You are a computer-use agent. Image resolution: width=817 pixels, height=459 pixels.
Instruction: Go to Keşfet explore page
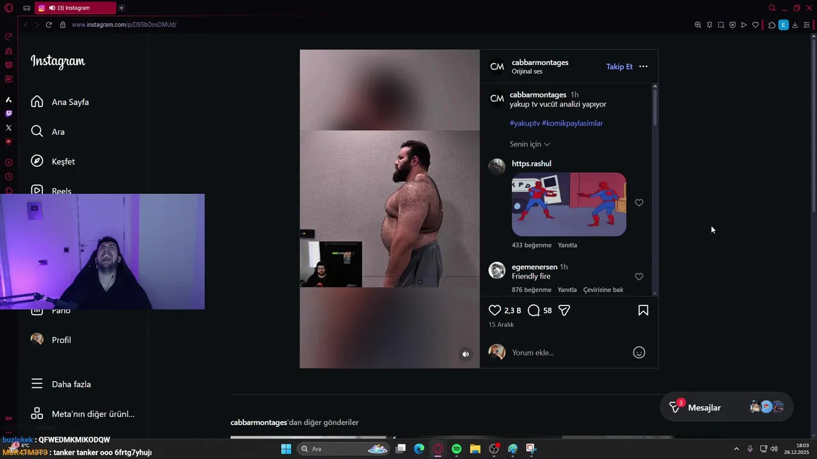click(53, 161)
